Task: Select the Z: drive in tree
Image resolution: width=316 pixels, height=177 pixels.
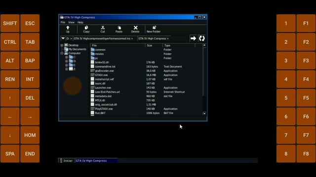Action: point(74,69)
